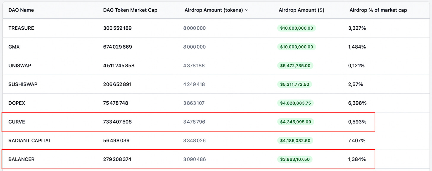Sort by Airdrop Amount (tokens) header text

point(214,10)
